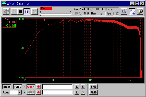Close the WaveSpectra window
This screenshot has width=146, height=97.
[142, 4]
